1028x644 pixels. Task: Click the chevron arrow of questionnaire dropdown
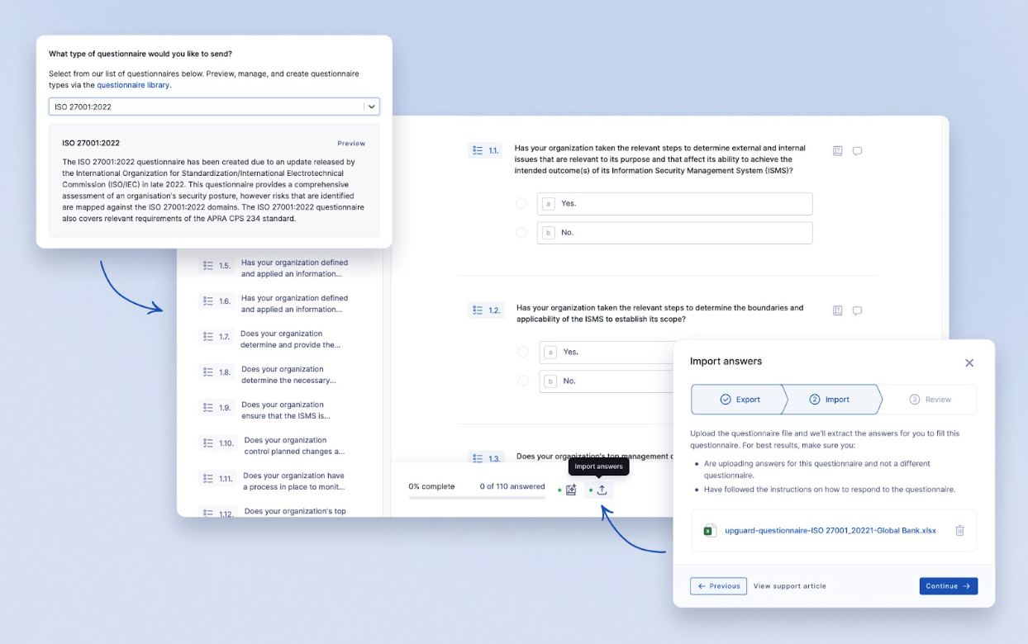point(371,107)
